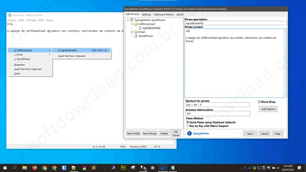
Task: Open Formatar menu in Notepad
Action: pos(31,20)
